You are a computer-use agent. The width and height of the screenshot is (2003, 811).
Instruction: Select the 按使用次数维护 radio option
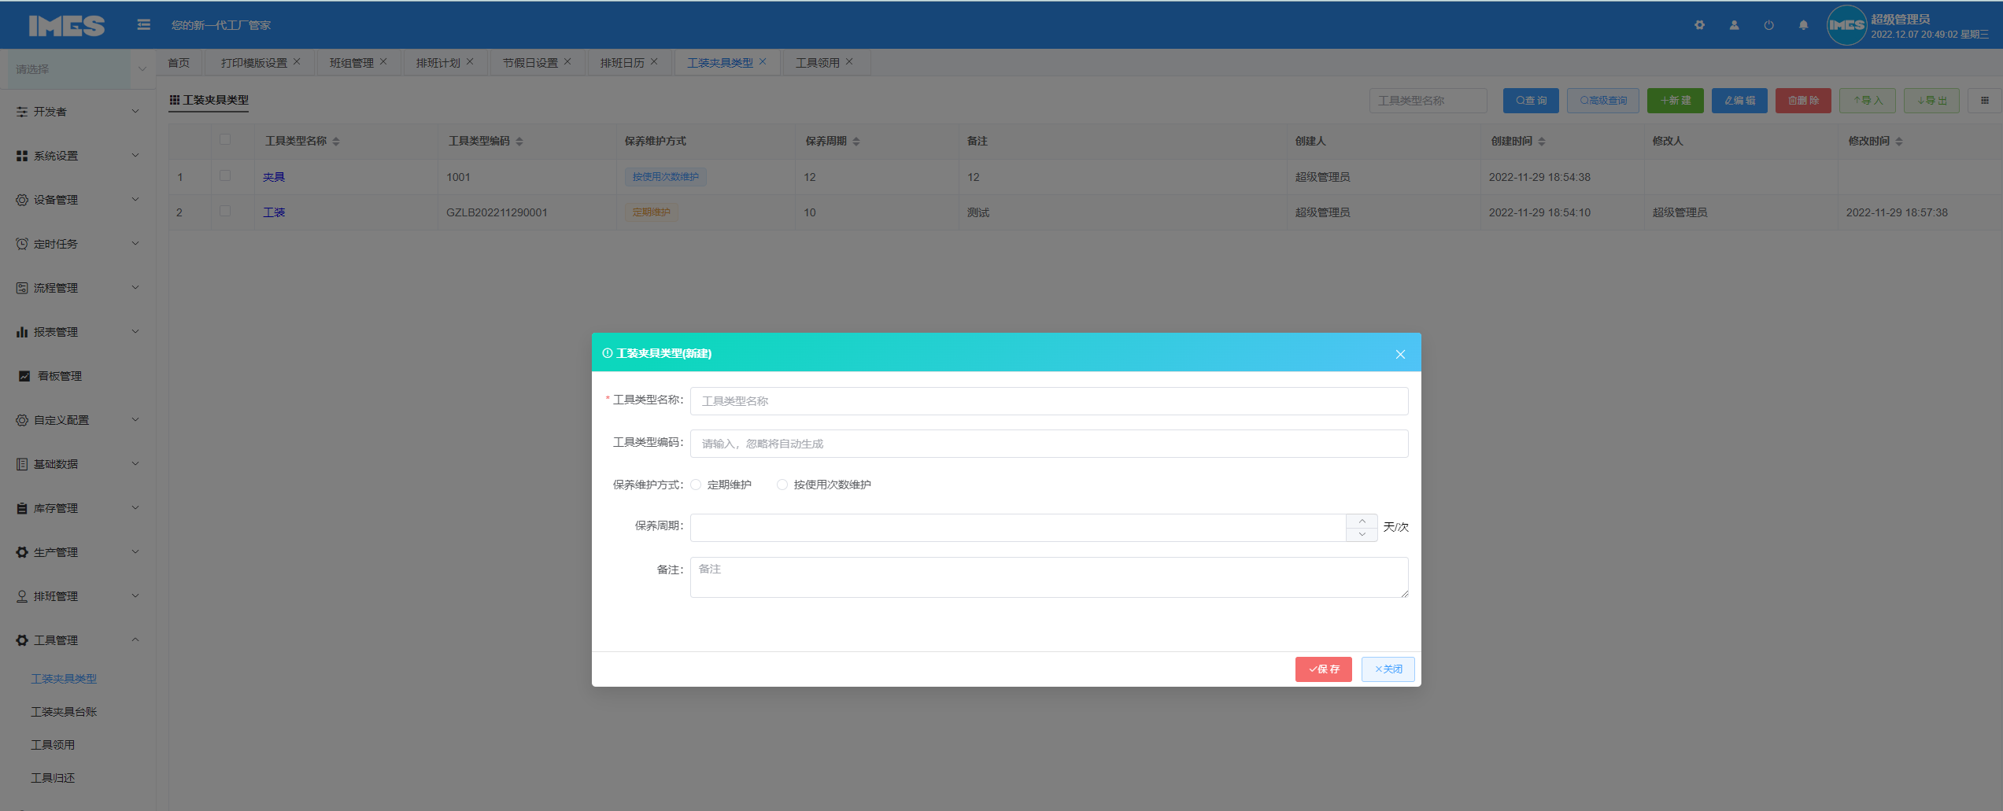click(782, 485)
